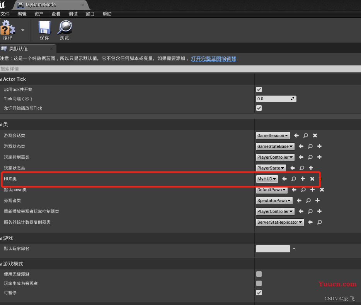Image resolution: width=361 pixels, height=305 pixels.
Task: Open the 文件 menu
Action: 5,14
